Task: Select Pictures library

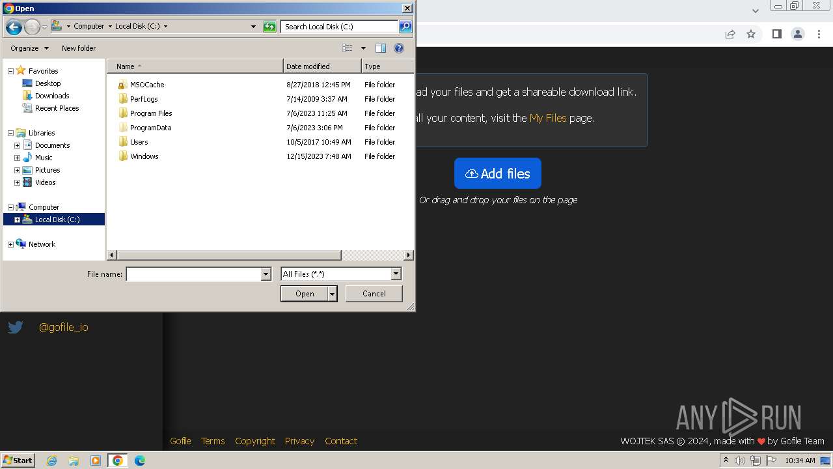Action: coord(48,170)
